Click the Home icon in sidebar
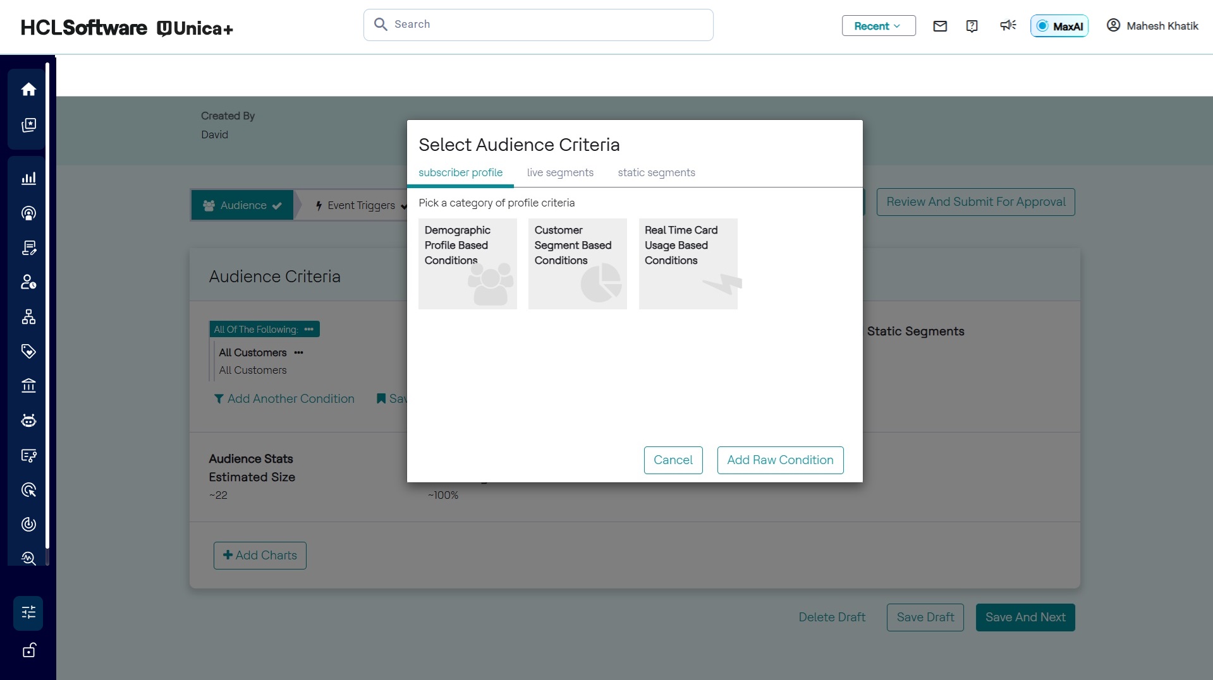 [x=28, y=90]
